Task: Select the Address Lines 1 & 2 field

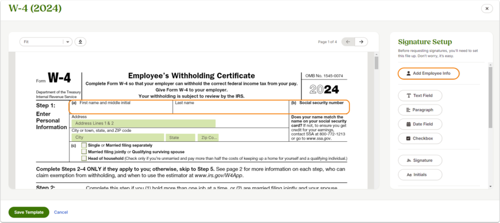Action: (x=143, y=123)
